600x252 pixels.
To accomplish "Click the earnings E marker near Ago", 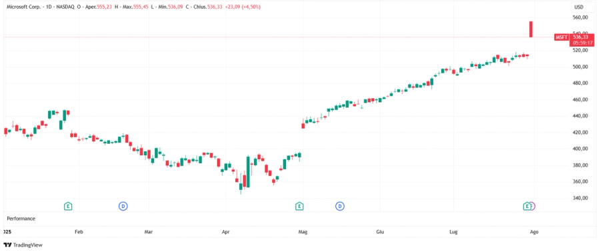I will [x=527, y=207].
